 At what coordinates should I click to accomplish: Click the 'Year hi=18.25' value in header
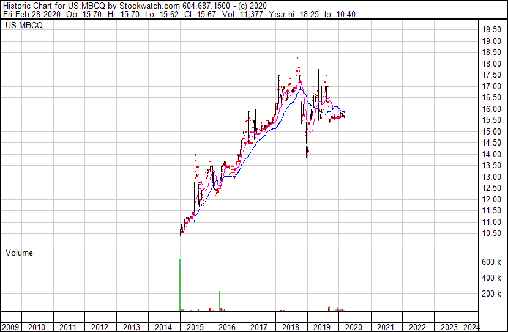click(294, 14)
